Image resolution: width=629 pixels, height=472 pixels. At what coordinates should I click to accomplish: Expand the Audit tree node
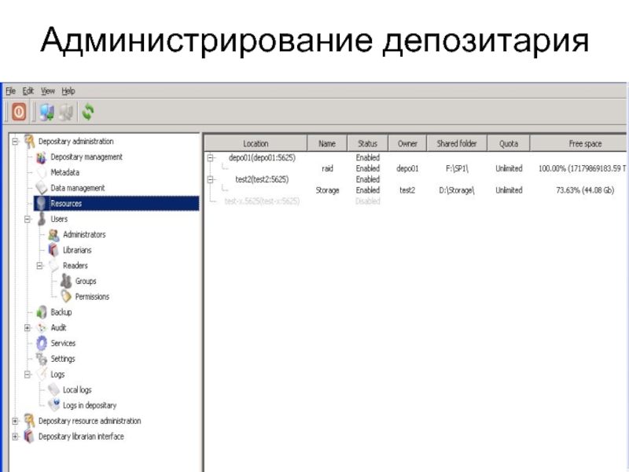[28, 328]
